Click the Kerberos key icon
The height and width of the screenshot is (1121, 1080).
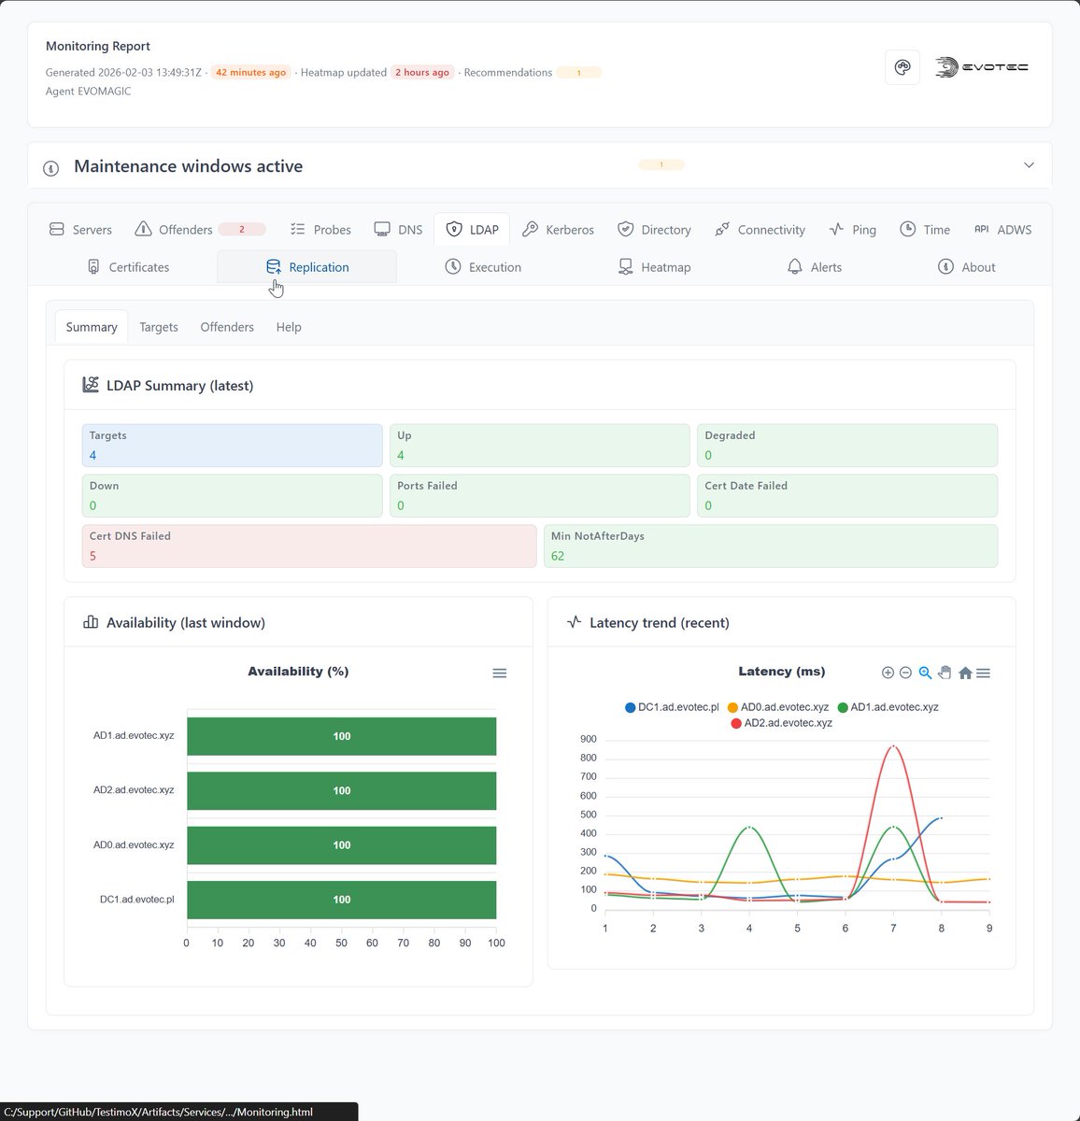pos(530,229)
